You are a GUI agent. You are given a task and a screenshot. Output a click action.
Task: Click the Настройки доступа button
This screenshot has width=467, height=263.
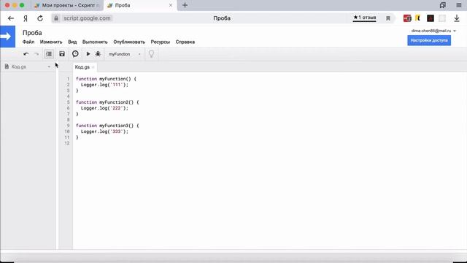point(429,41)
